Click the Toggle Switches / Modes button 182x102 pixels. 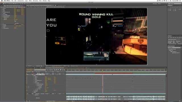[x=51, y=101]
